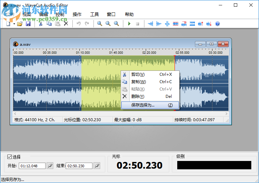
Task: Click the new file toolbar icon
Action: 8,24
